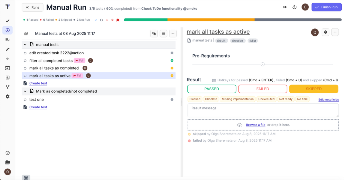
Task: Open Help via the question mark icon
Action: tap(7, 153)
